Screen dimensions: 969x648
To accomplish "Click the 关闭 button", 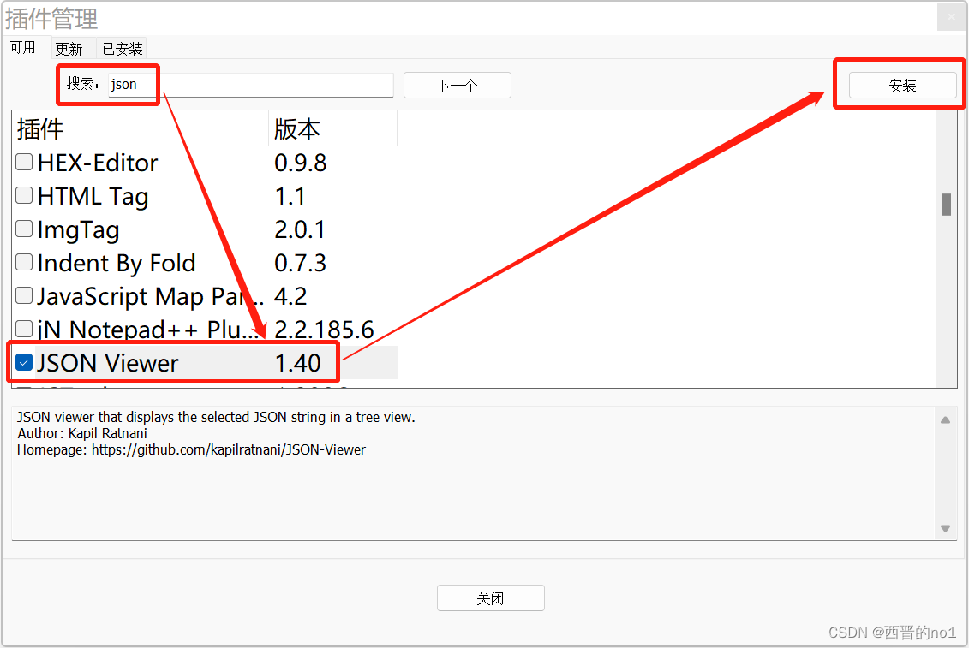I will coord(491,598).
